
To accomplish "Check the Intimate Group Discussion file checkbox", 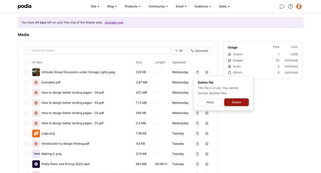I will (x=27, y=72).
